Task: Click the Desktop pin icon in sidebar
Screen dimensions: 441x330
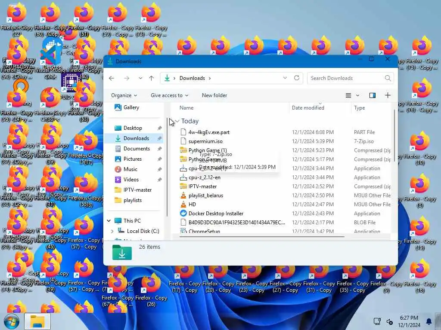Action: (x=159, y=128)
